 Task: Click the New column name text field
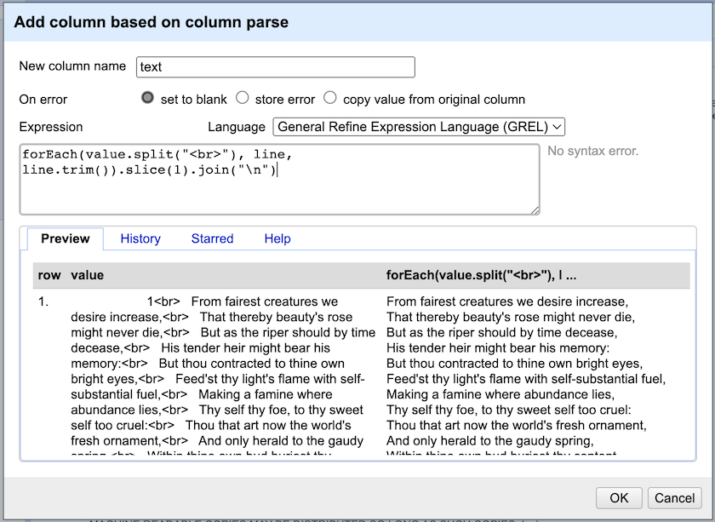point(275,67)
